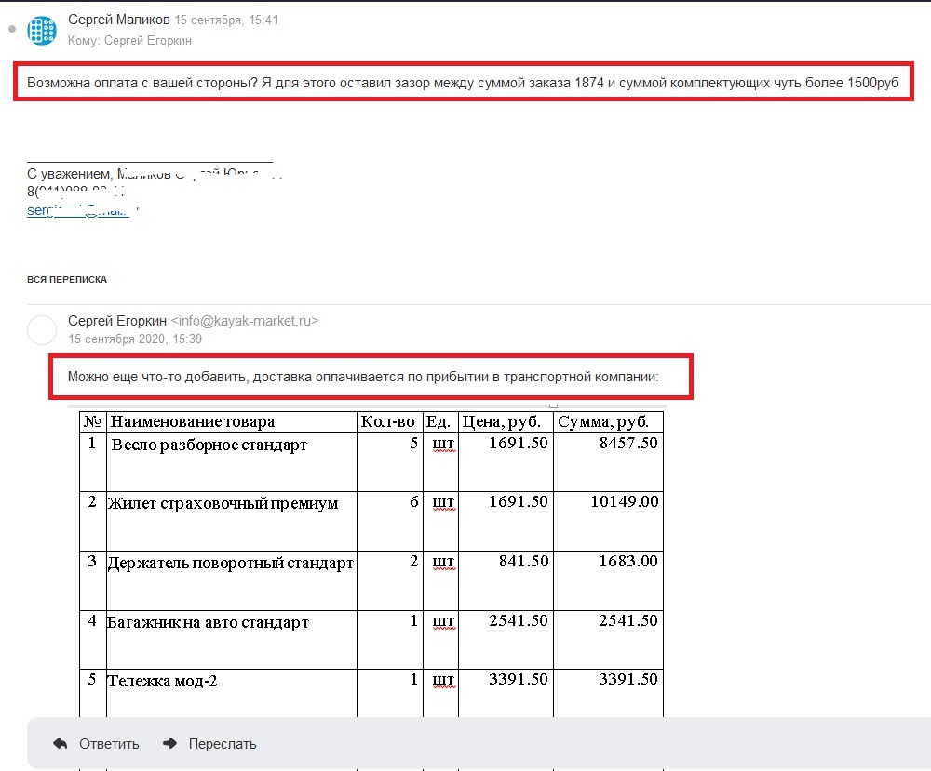Select the Весло разборное стандарт cell

(209, 445)
